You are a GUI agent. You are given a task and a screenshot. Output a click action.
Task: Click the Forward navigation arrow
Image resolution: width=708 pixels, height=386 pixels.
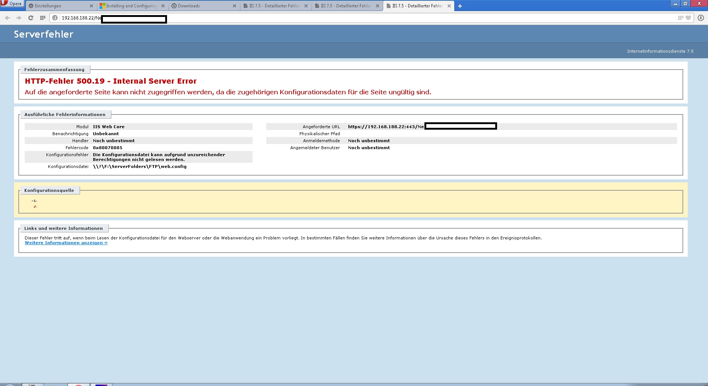pyautogui.click(x=18, y=18)
